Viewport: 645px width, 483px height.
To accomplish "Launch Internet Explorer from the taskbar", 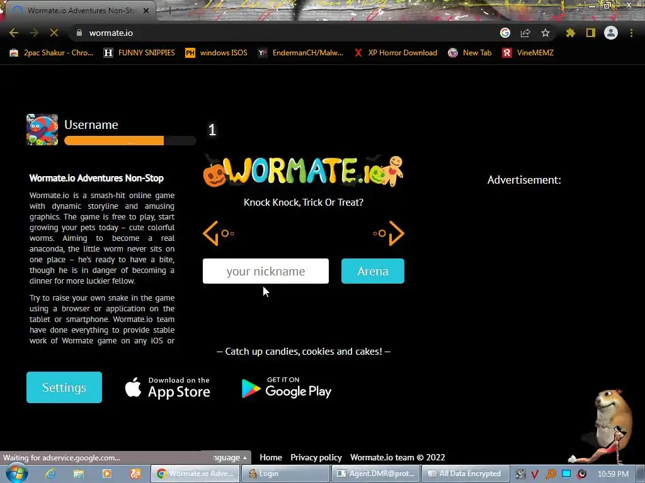I will 50,474.
